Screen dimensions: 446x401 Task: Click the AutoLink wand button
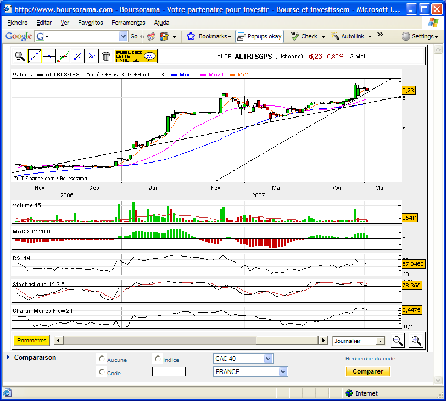(x=347, y=36)
